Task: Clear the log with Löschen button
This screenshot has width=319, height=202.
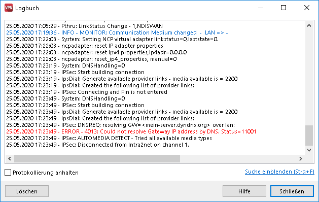Action: 27,191
